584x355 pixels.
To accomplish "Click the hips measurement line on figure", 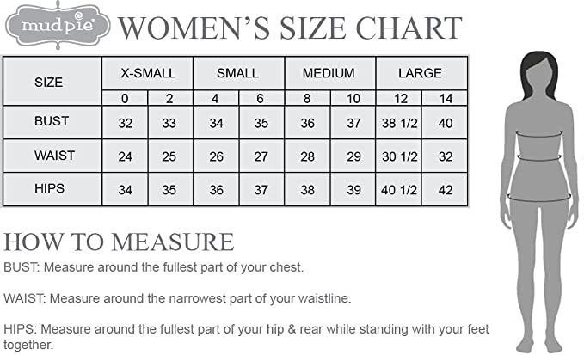I will (x=539, y=198).
